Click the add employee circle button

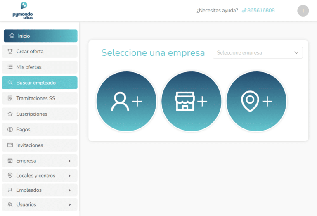(x=126, y=101)
